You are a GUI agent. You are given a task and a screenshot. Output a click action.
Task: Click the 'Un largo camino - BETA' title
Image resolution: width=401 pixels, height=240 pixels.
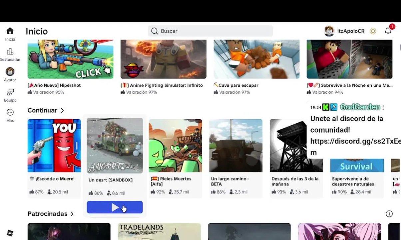click(230, 181)
